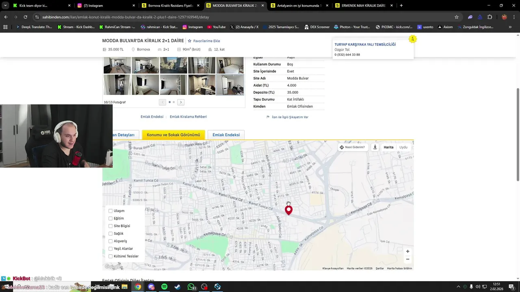Click İlan ile İlgili Şikayetim Var link

pos(290,117)
